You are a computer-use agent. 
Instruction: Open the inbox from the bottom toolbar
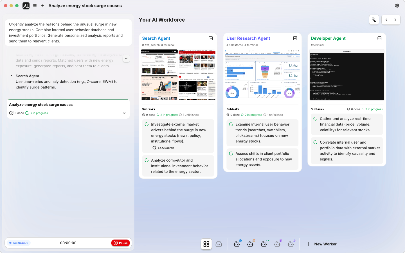219,244
